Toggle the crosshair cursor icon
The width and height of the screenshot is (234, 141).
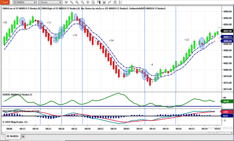88,2
